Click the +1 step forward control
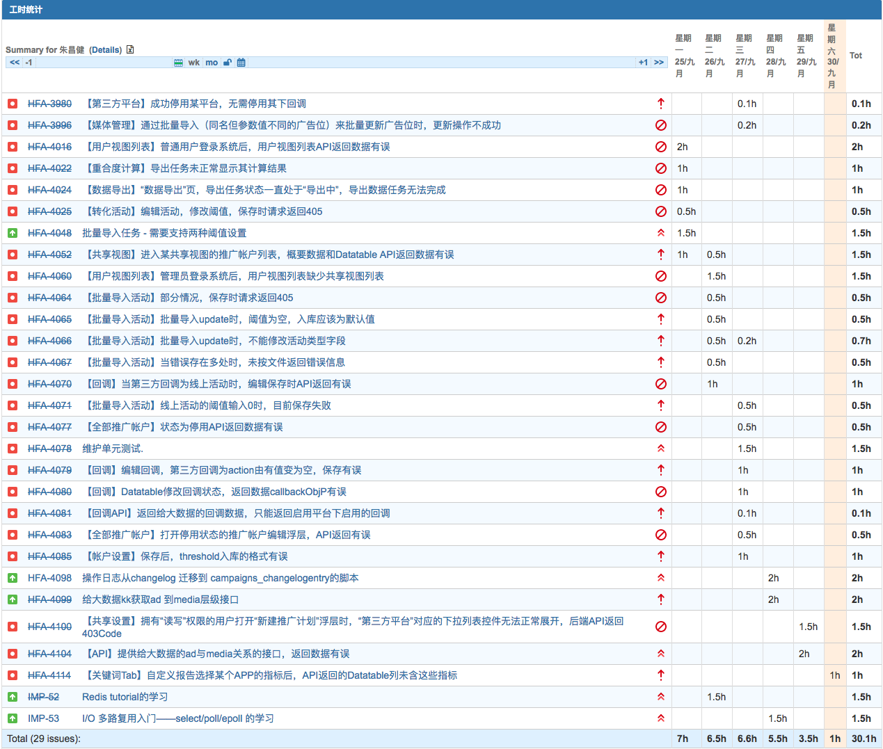This screenshot has width=883, height=749. [643, 63]
